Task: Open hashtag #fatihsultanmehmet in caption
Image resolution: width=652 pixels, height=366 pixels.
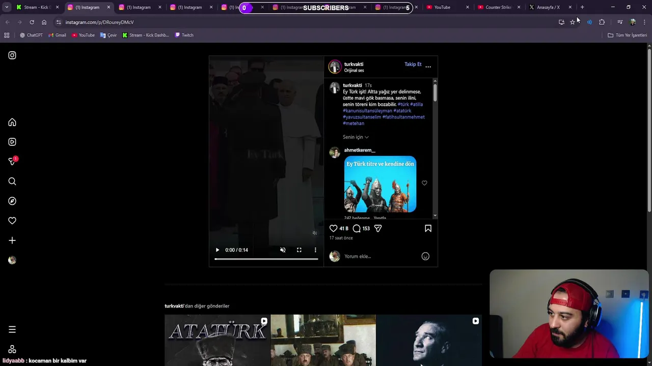Action: [x=403, y=117]
